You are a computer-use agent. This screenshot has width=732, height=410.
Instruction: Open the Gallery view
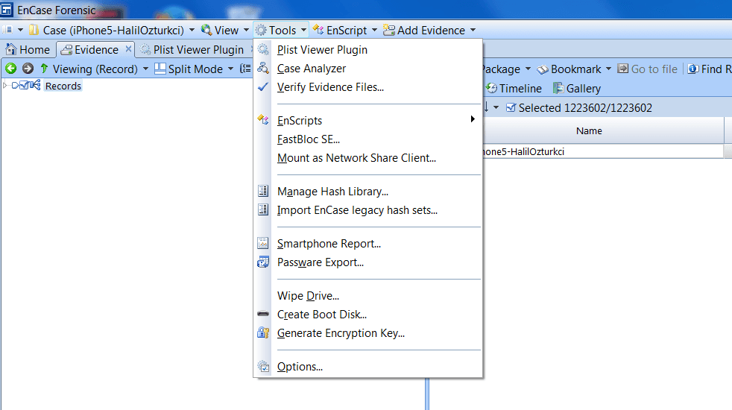pos(576,88)
